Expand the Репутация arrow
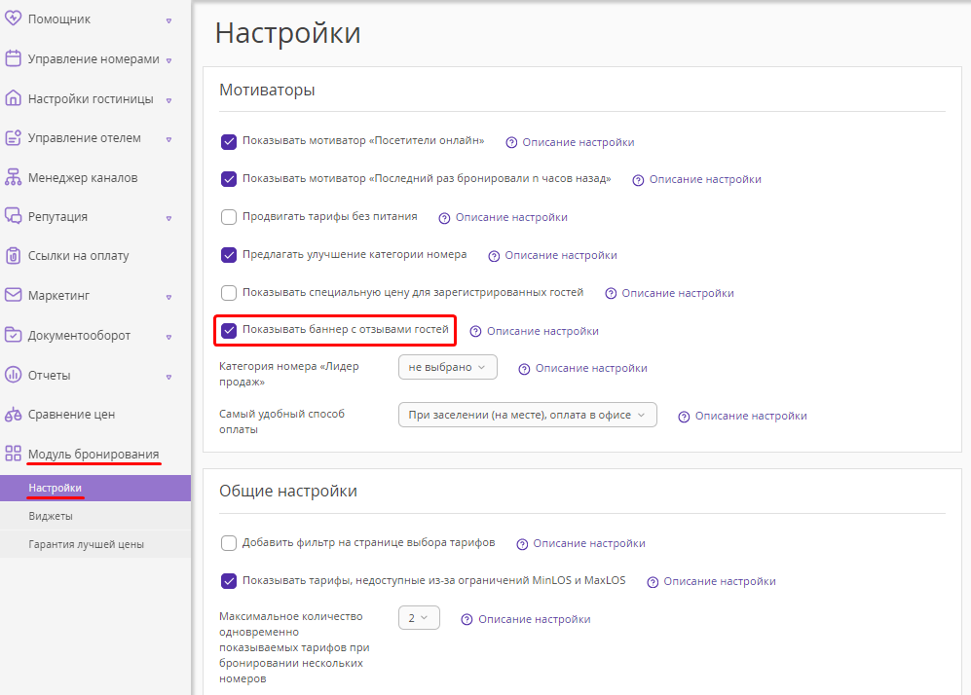 coord(168,218)
